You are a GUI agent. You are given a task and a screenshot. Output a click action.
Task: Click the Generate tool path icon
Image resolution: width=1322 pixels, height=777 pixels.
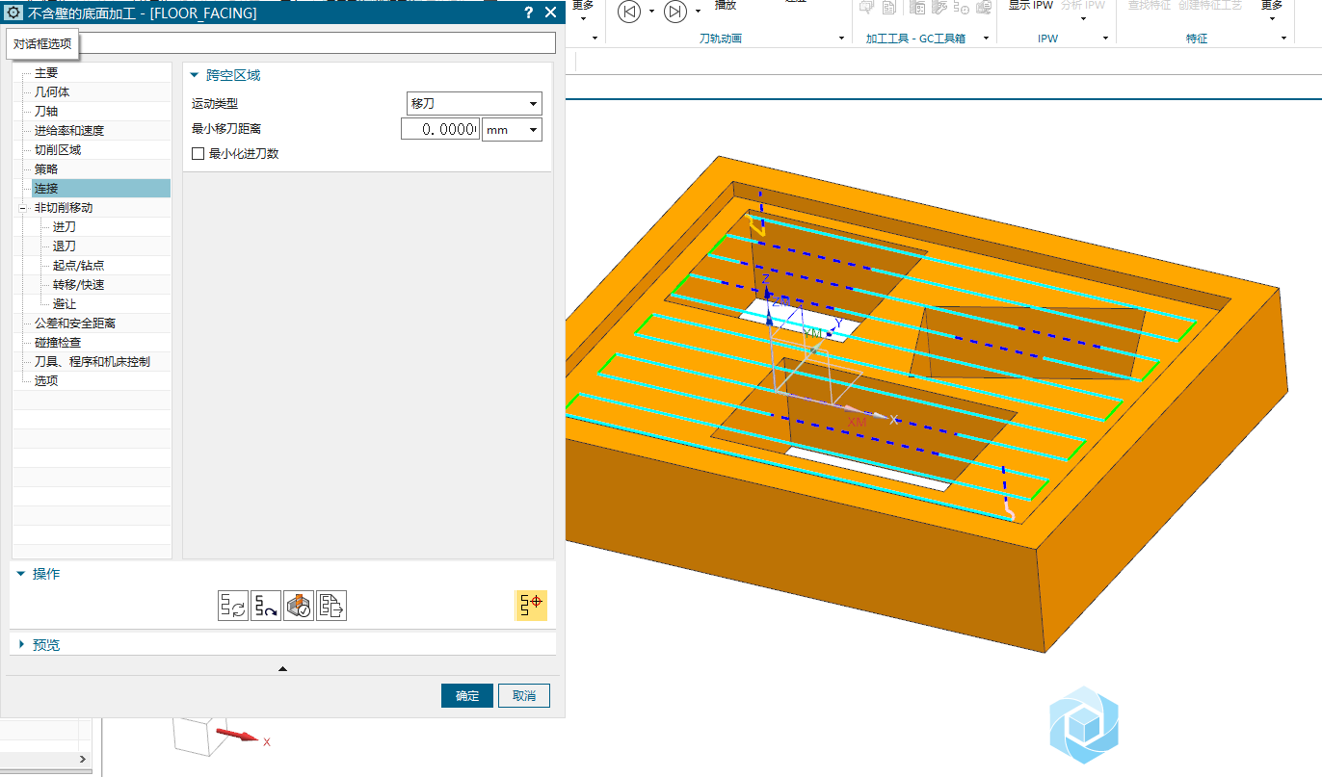tap(232, 606)
